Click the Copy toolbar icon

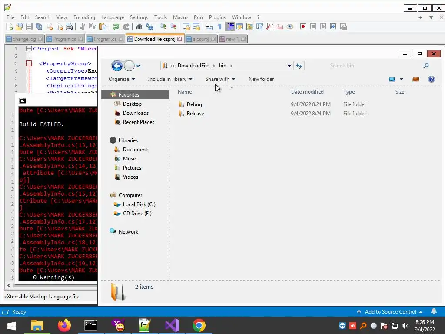coord(93,27)
